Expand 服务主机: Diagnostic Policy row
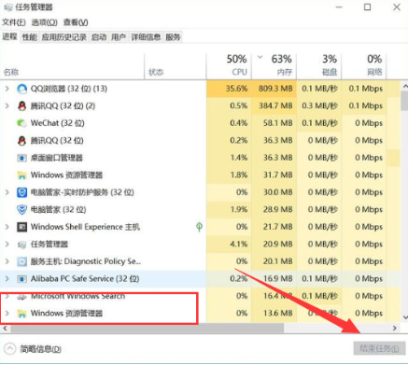 click(7, 261)
